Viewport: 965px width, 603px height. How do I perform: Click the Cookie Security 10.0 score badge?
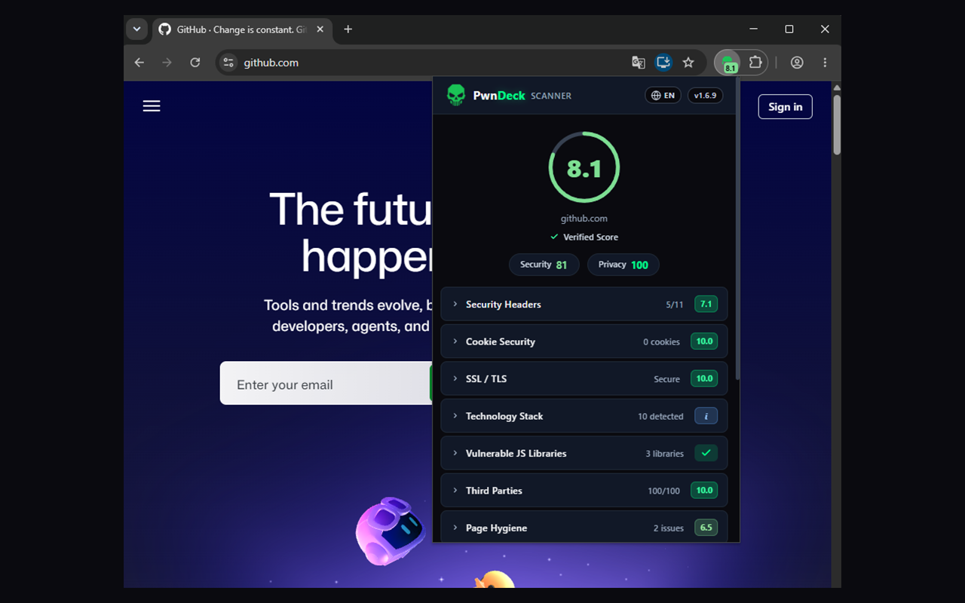click(x=704, y=341)
